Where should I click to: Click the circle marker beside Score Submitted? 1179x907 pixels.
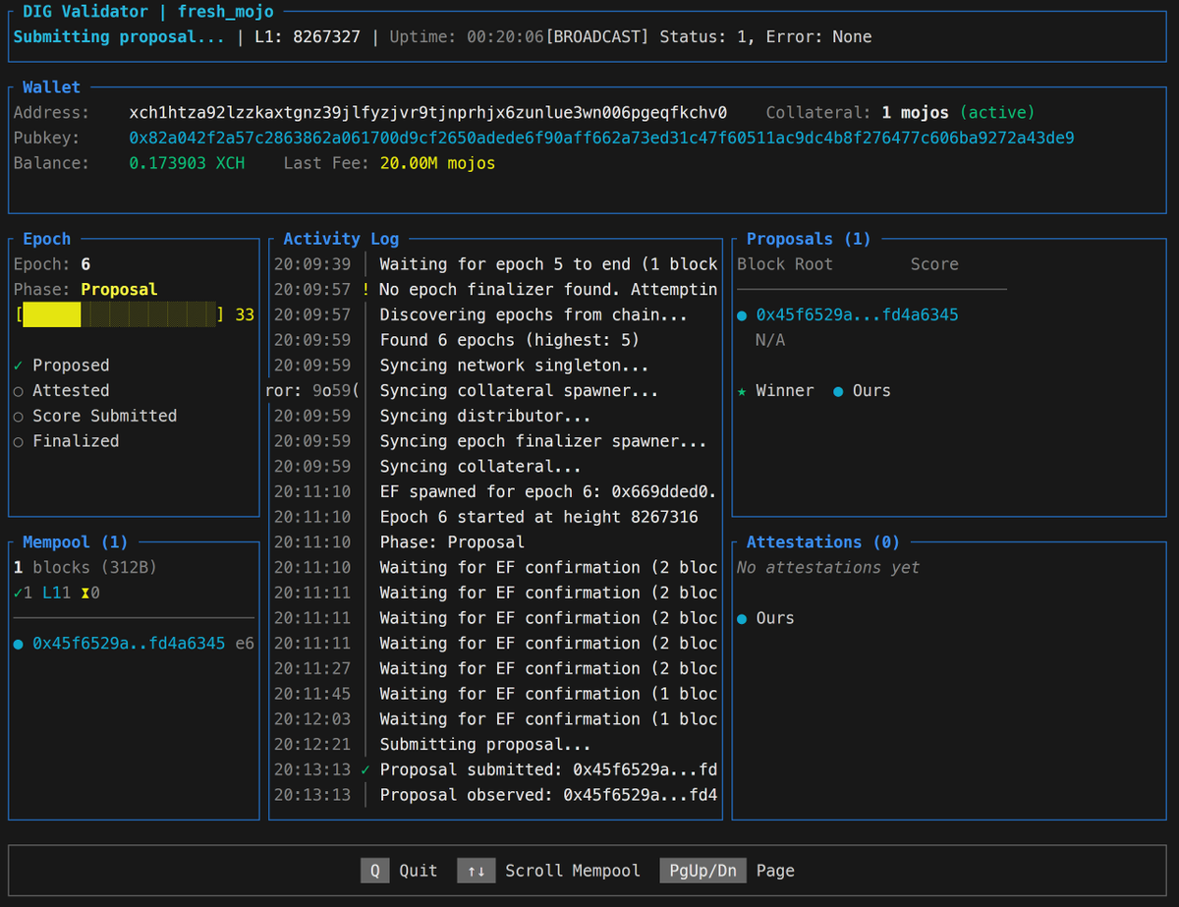click(19, 416)
